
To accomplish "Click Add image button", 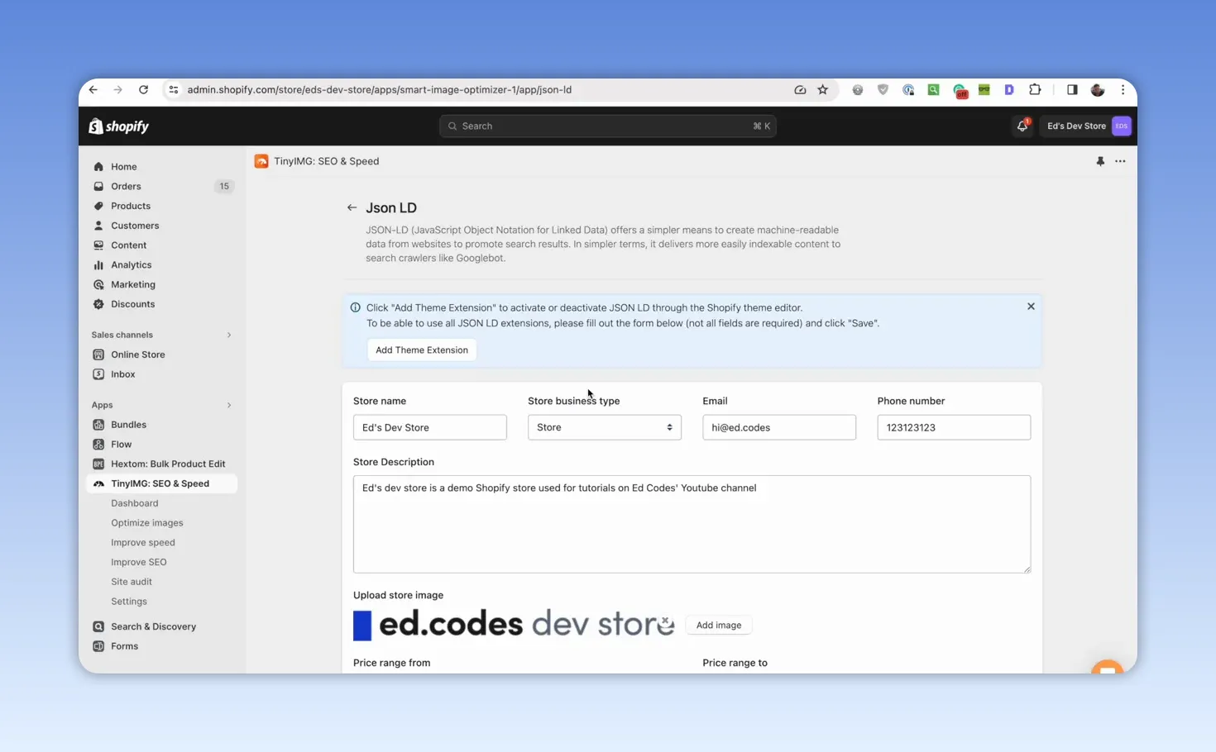I will 719,626.
